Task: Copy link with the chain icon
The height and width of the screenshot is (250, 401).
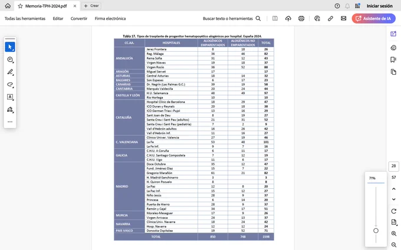Action: pyautogui.click(x=330, y=18)
